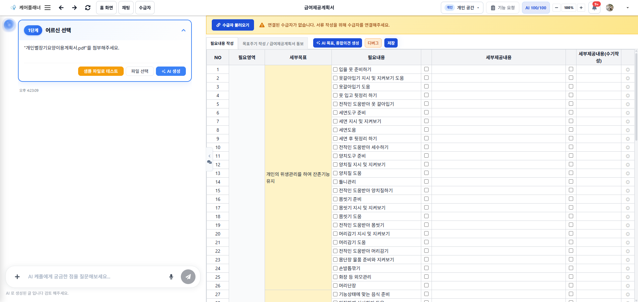Click the circle icon at end of row 10

[x=628, y=148]
